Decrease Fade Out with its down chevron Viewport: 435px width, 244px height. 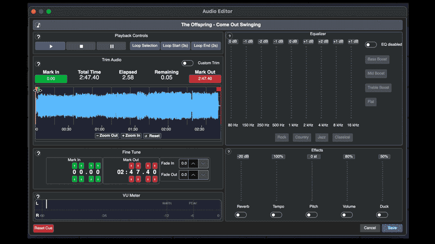coord(203,175)
